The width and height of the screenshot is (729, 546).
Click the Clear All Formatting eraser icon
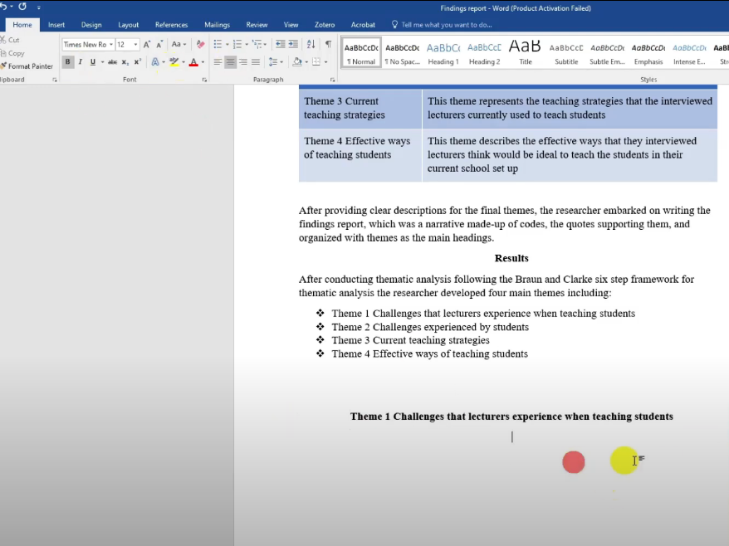tap(200, 44)
